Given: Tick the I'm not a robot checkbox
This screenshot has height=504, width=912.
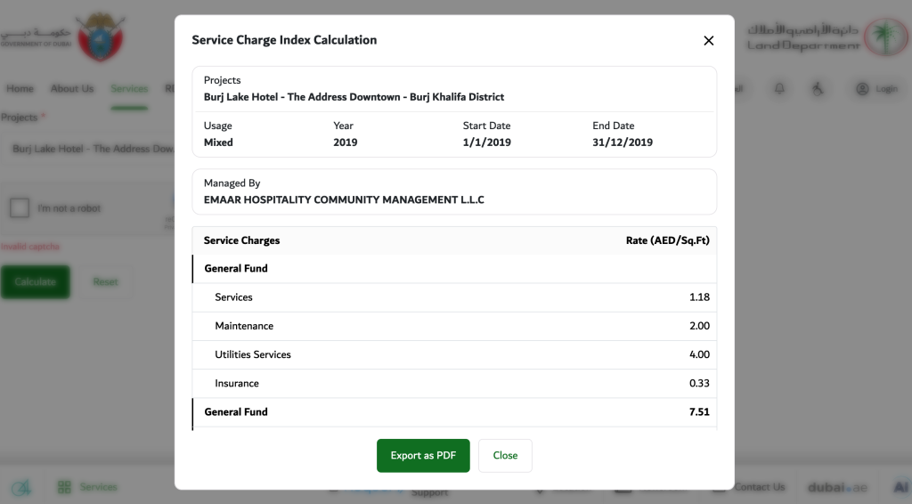Looking at the screenshot, I should point(20,207).
